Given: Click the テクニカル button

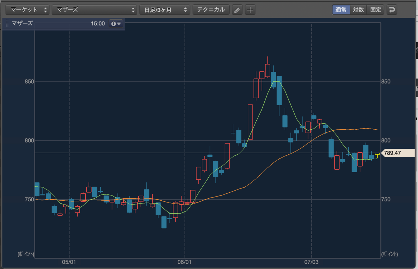Looking at the screenshot, I should 211,10.
